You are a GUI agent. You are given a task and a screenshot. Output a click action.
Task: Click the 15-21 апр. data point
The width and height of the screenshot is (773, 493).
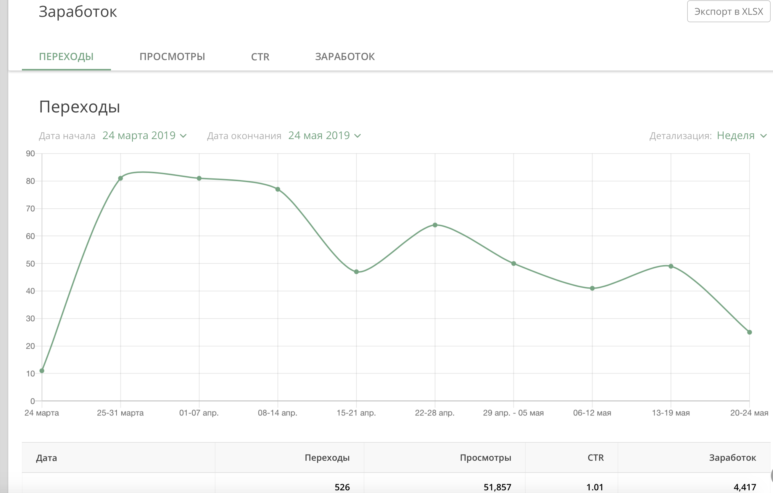[356, 272]
